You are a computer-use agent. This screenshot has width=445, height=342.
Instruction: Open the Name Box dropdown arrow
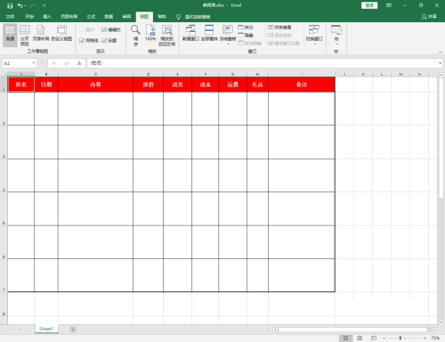[34, 63]
